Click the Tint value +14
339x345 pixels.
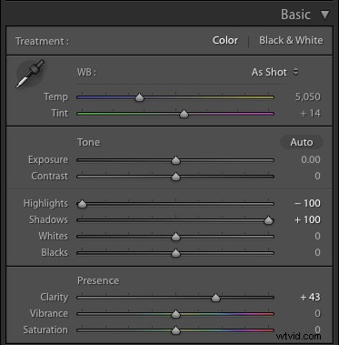pos(310,114)
